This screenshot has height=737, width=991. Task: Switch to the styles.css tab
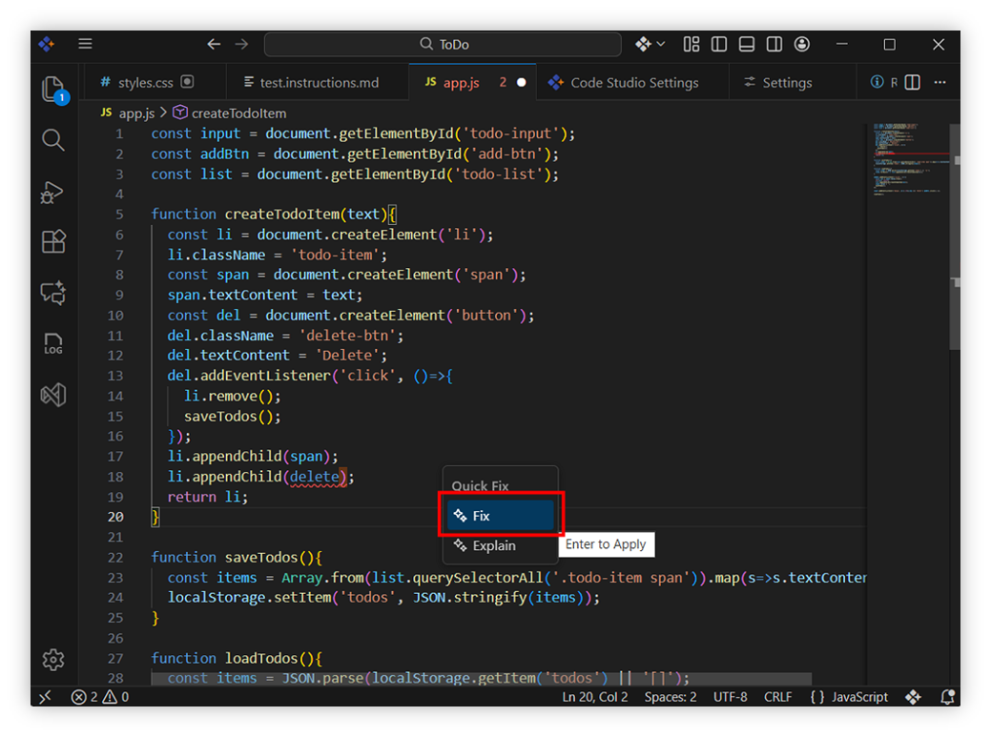[x=145, y=83]
